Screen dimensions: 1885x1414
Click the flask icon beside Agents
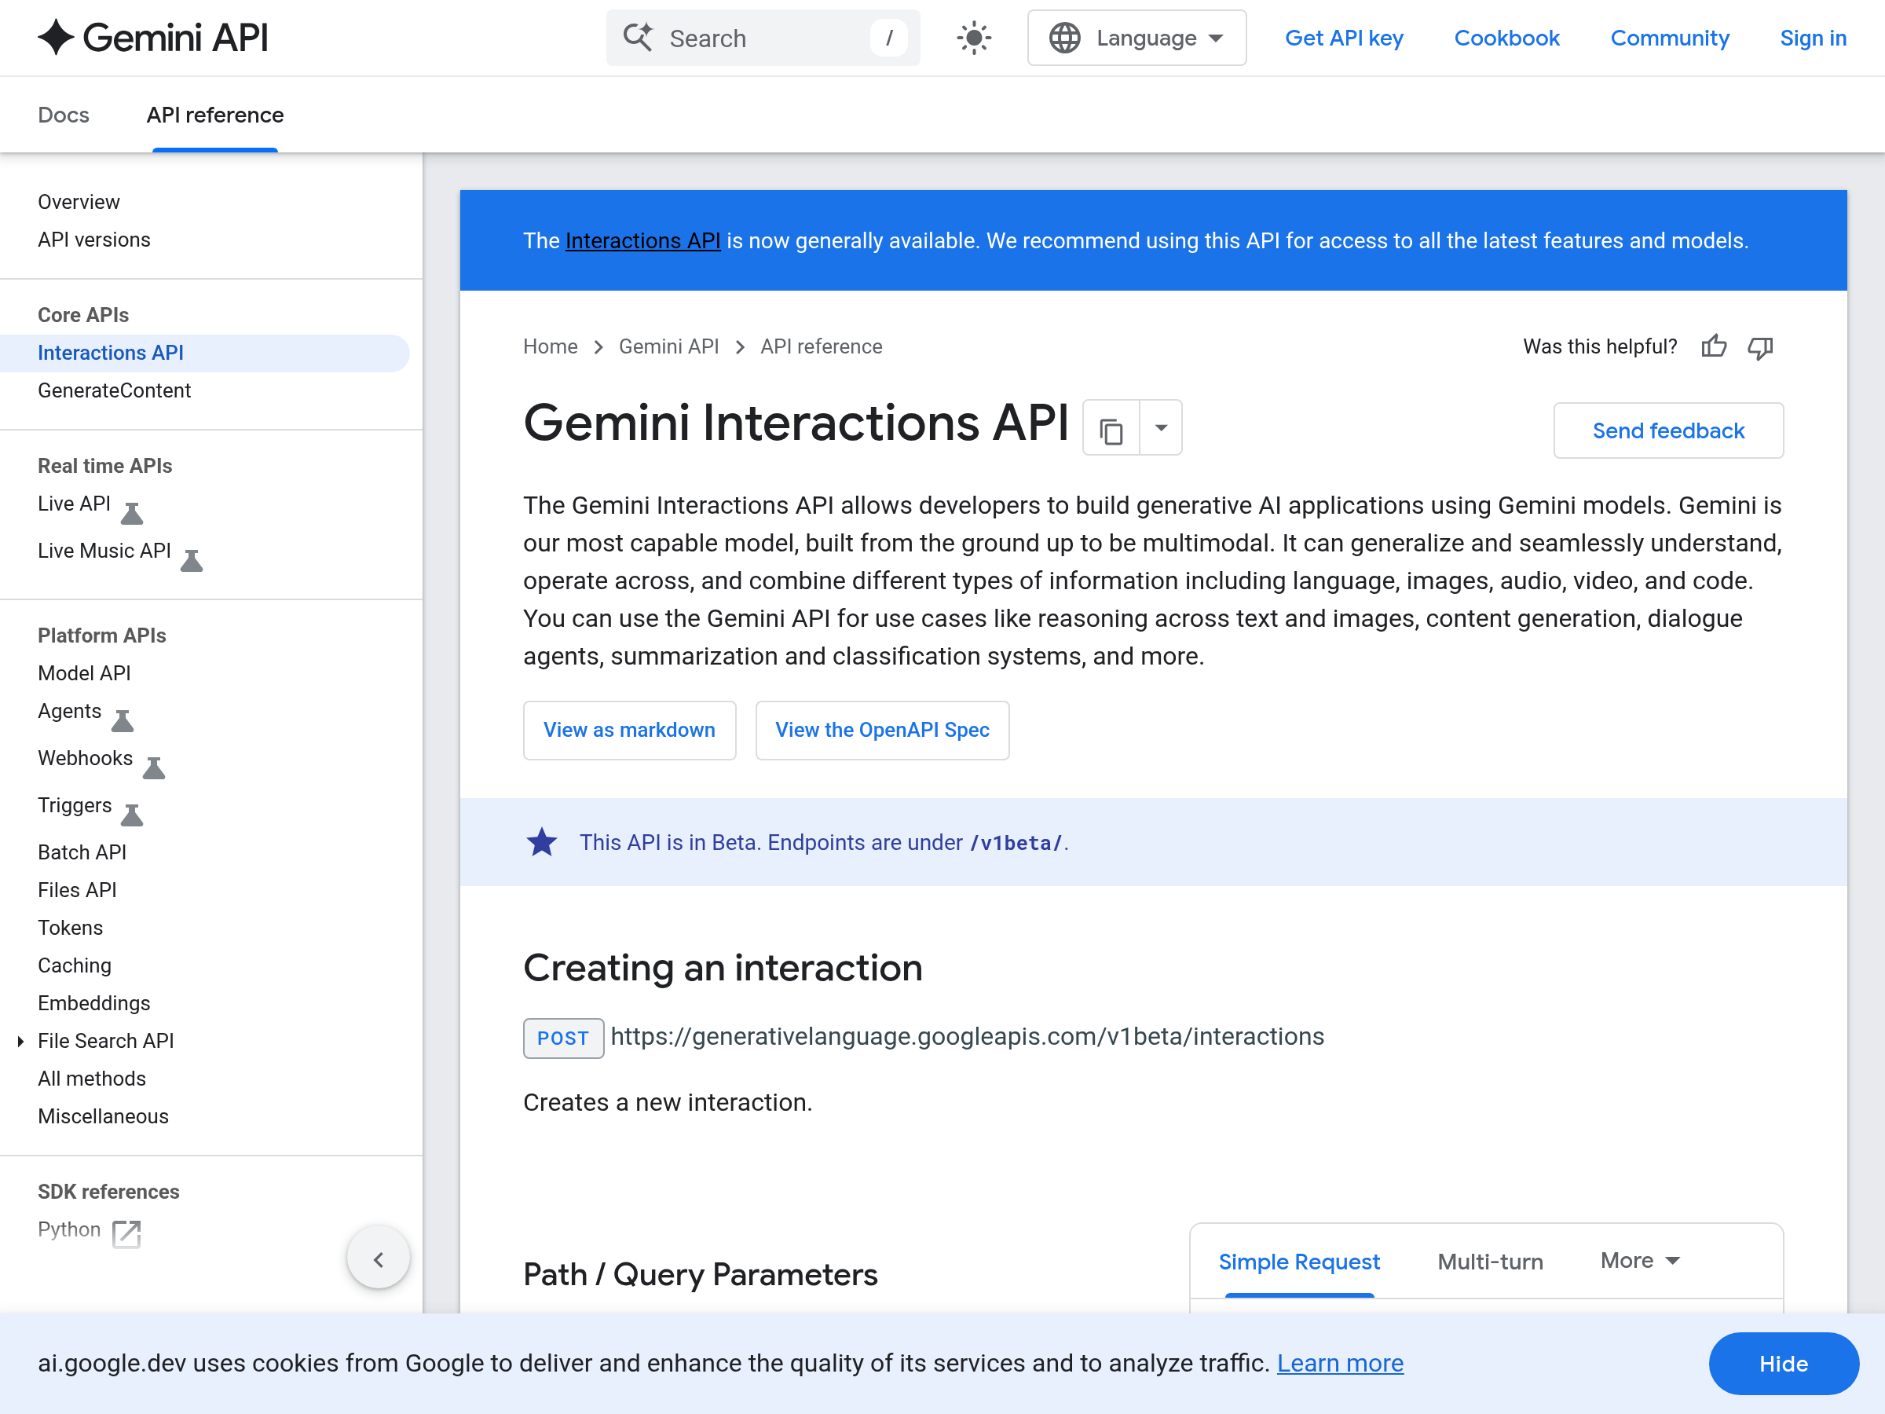tap(123, 721)
